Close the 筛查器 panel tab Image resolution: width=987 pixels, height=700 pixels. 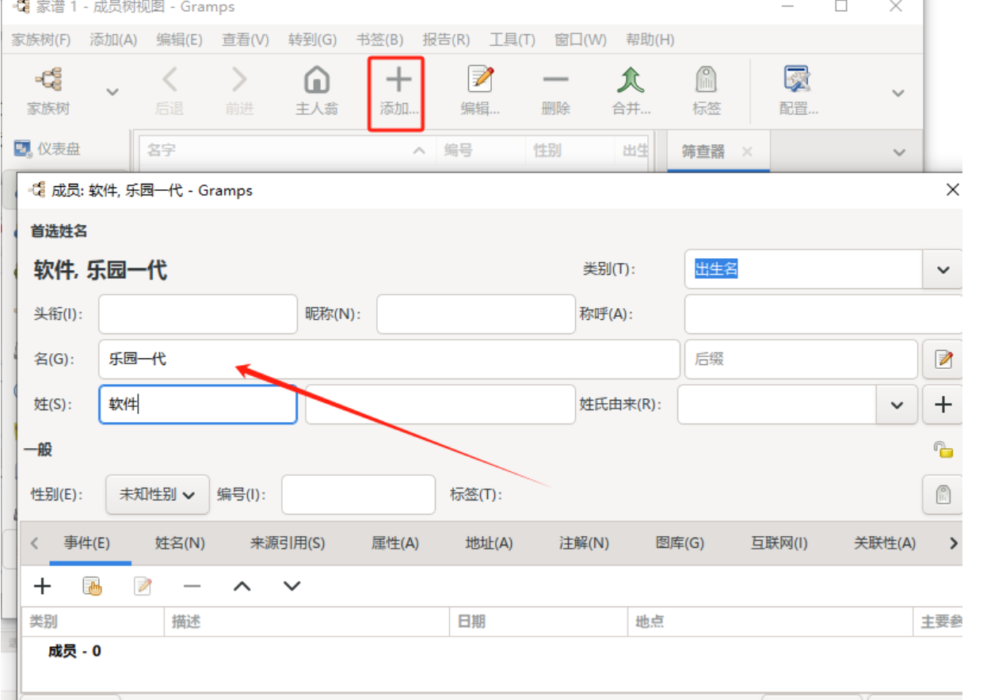pos(747,151)
